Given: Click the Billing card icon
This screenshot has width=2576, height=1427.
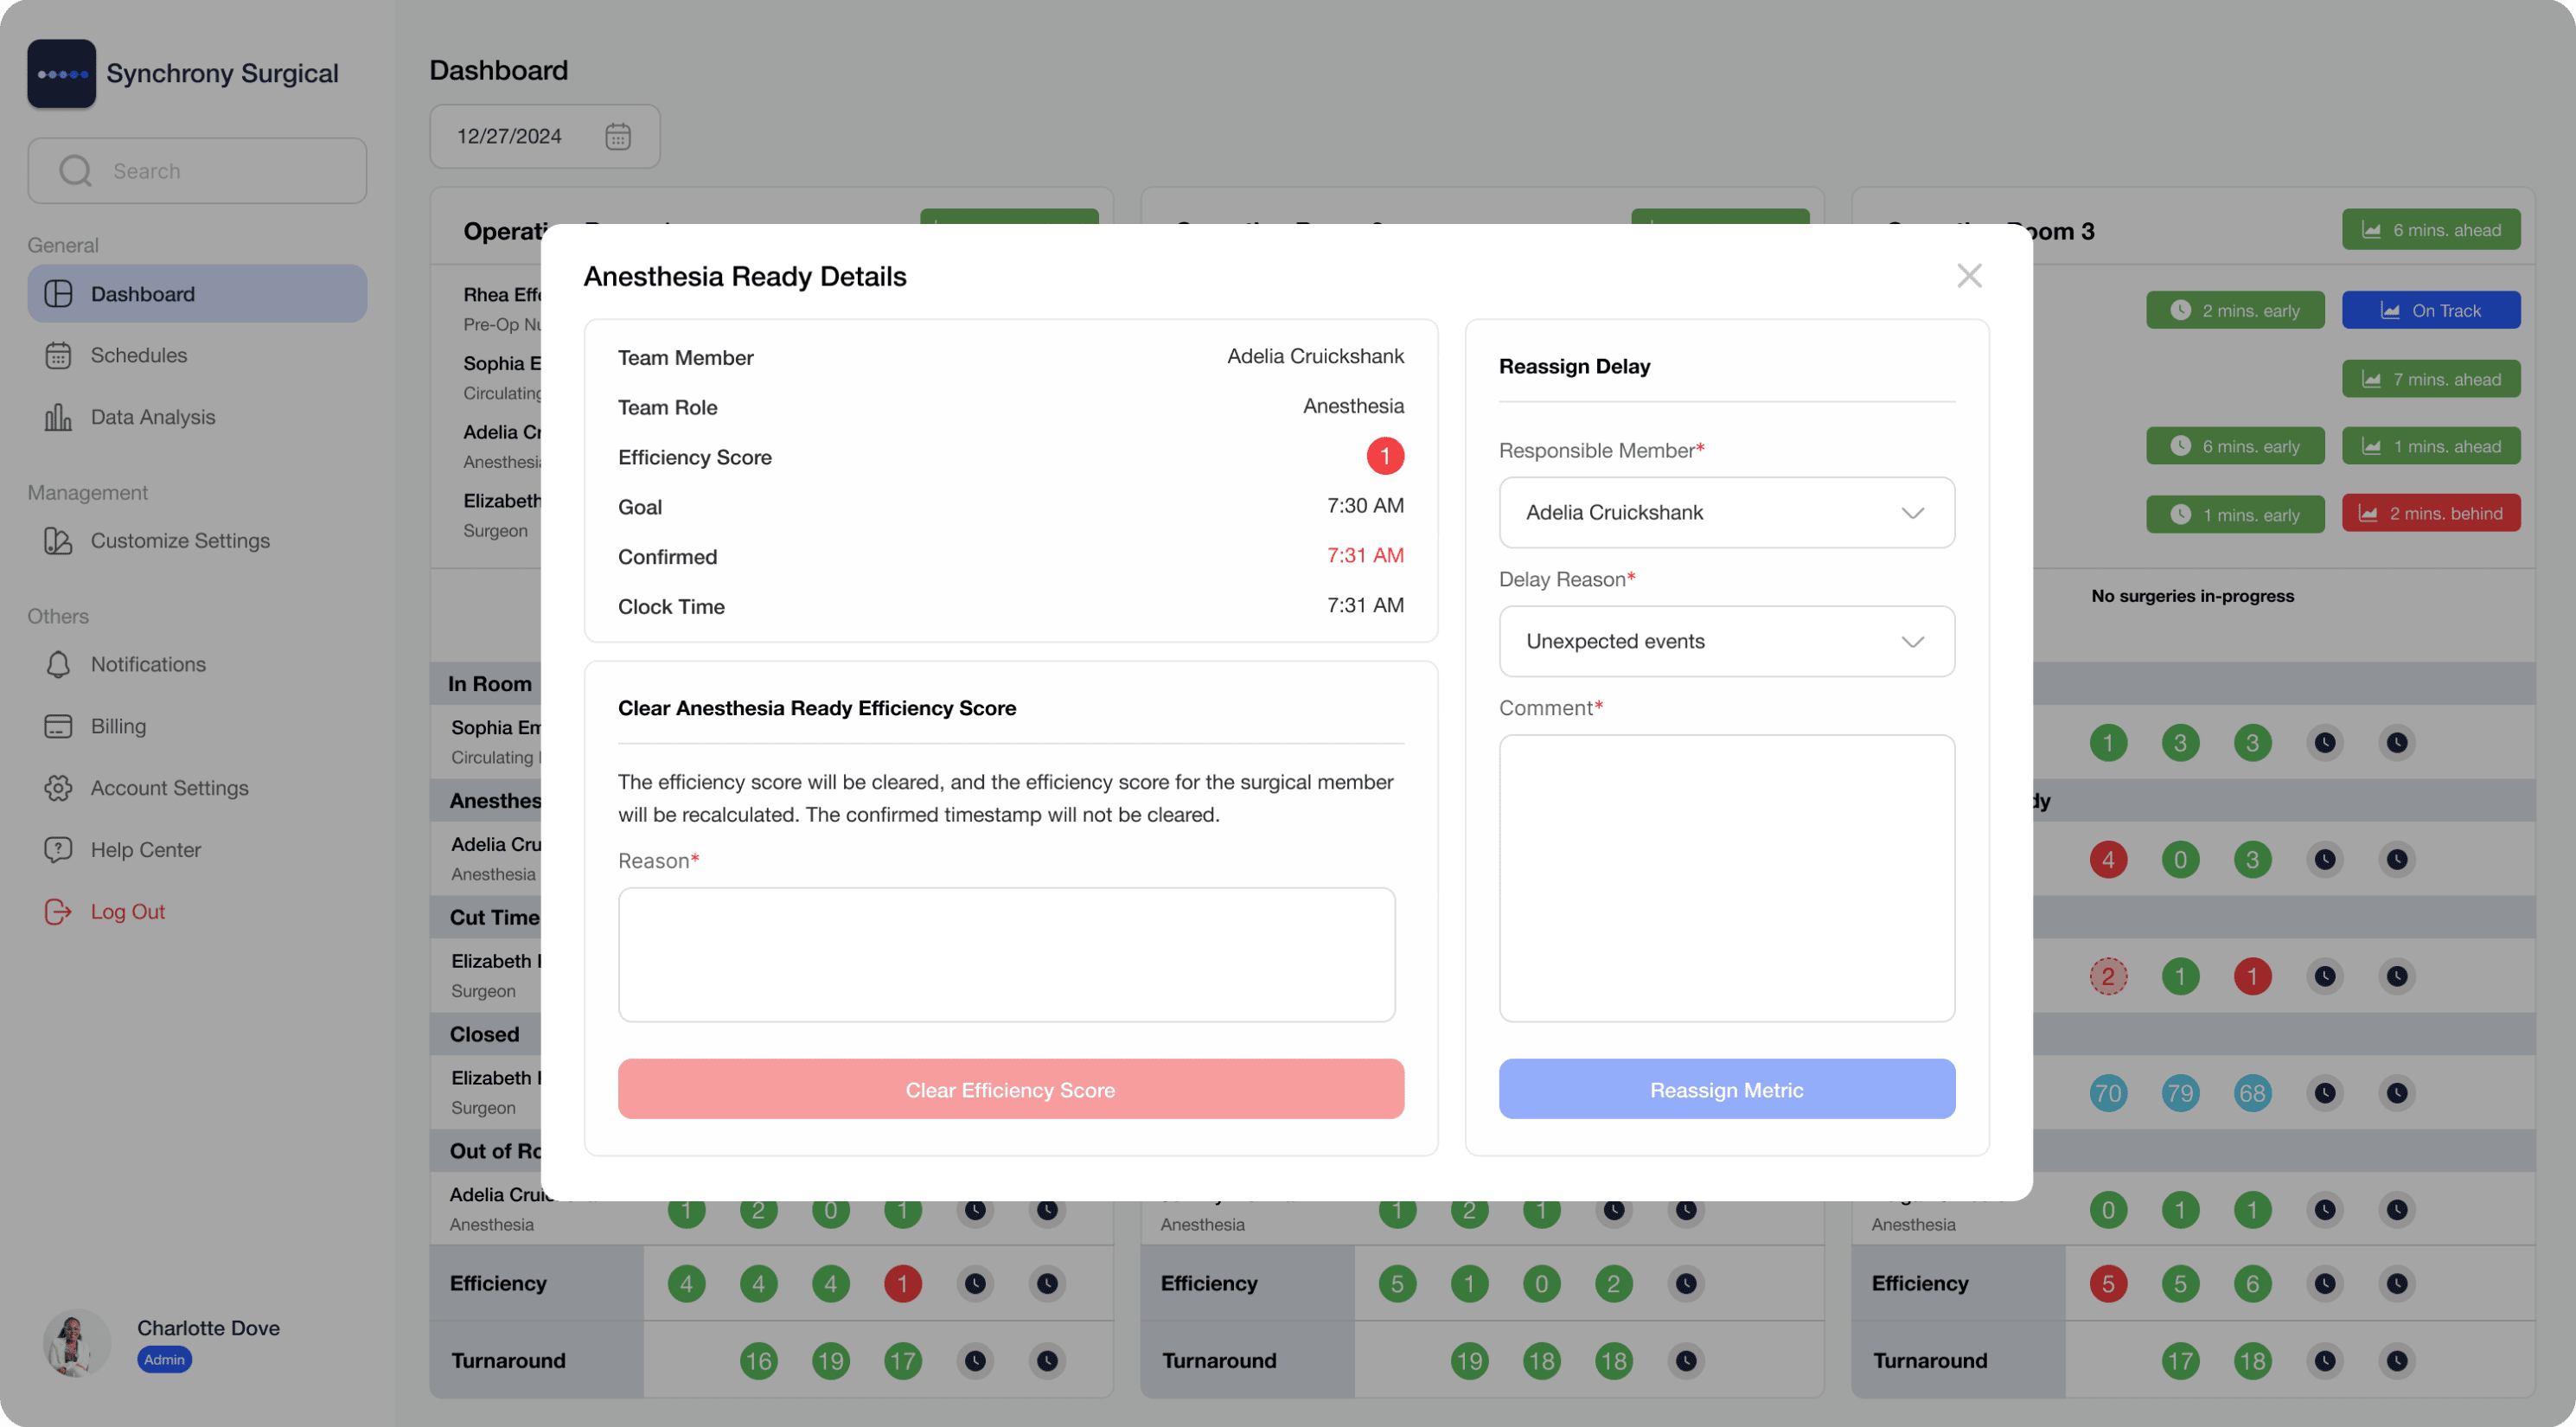Looking at the screenshot, I should coord(58,726).
